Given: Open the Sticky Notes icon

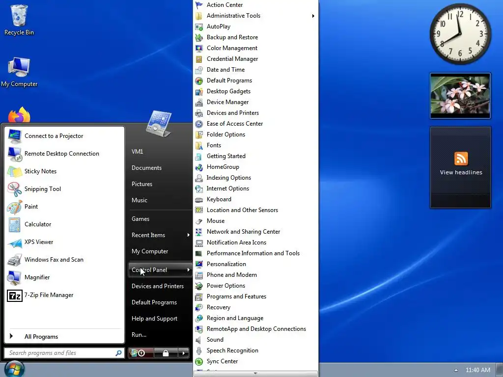Looking at the screenshot, I should point(15,171).
